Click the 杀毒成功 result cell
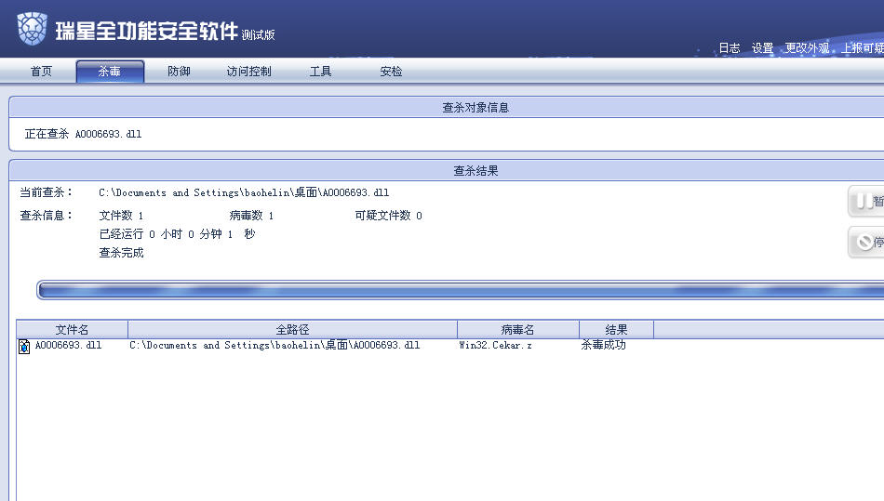This screenshot has width=884, height=501. pos(603,345)
